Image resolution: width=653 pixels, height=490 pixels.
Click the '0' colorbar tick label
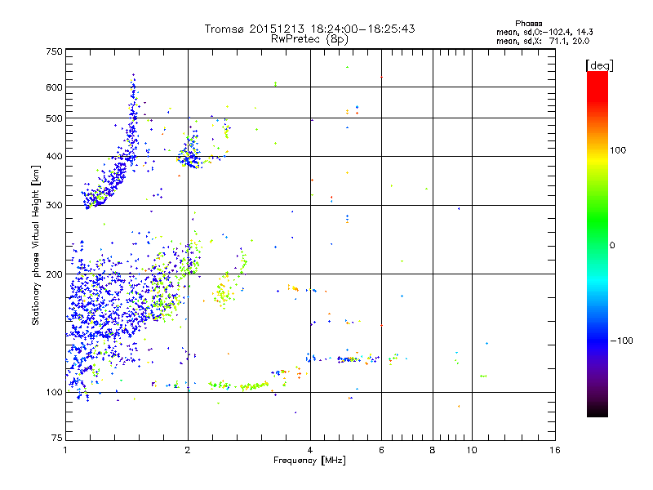pos(611,246)
